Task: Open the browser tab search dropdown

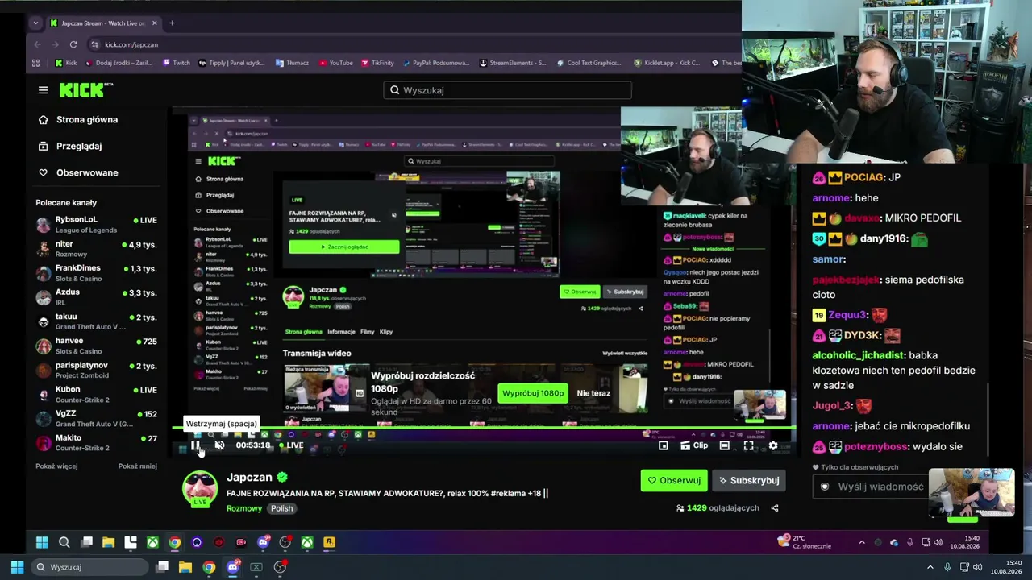Action: pyautogui.click(x=35, y=23)
